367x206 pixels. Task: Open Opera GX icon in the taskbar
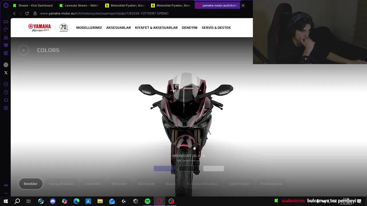[159, 201]
